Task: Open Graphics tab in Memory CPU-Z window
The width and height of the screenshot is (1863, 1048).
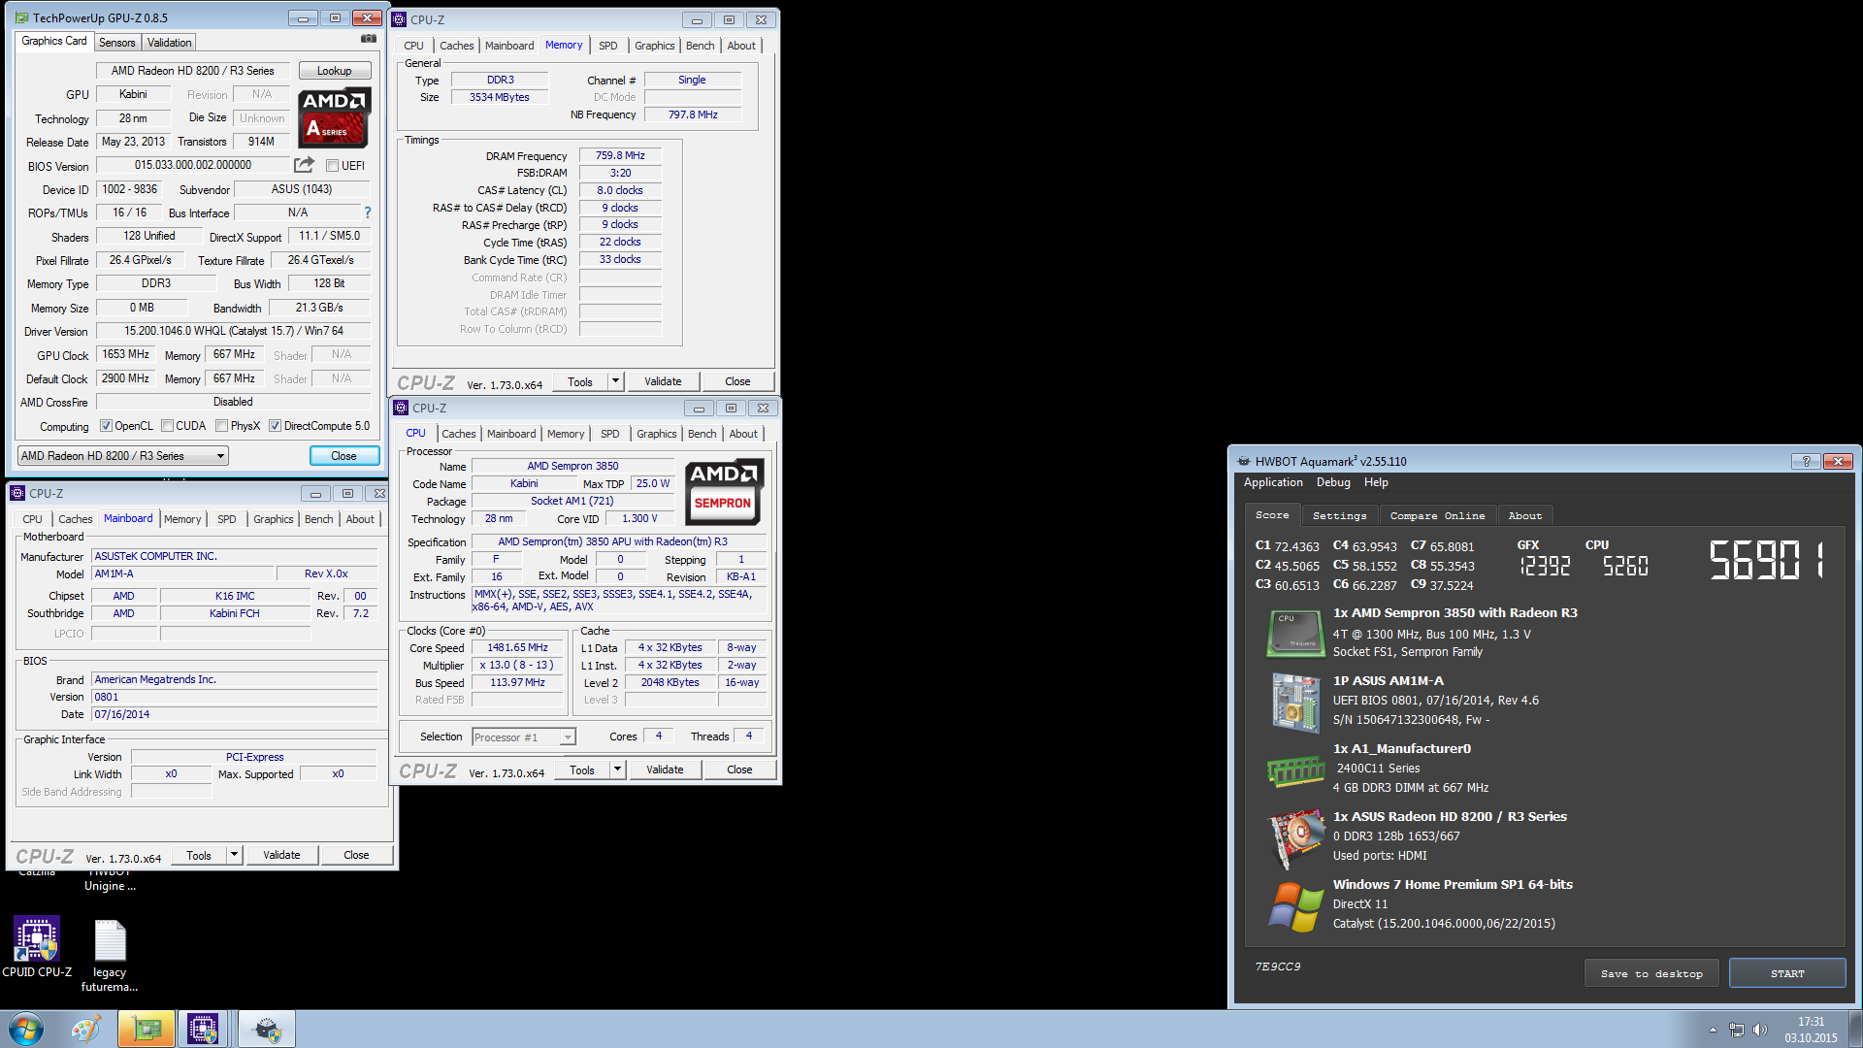Action: pyautogui.click(x=655, y=46)
